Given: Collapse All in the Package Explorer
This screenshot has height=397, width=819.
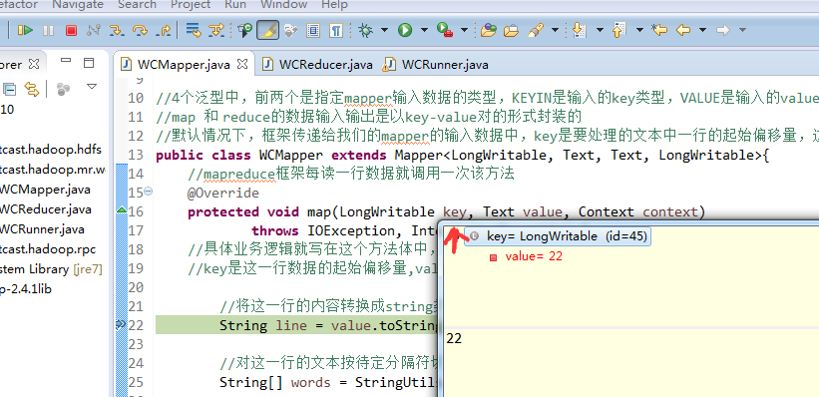Looking at the screenshot, I should click(x=9, y=90).
